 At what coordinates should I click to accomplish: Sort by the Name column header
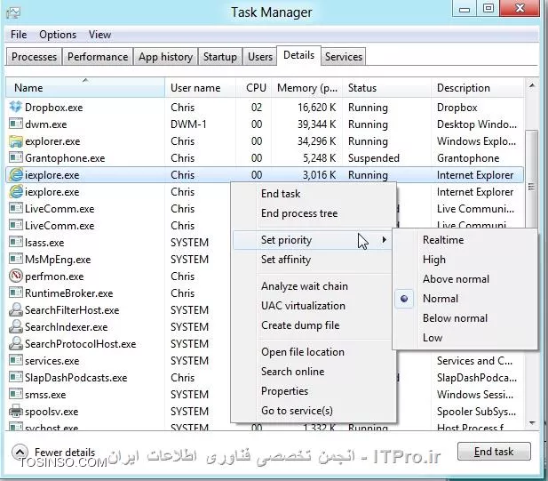[x=85, y=87]
